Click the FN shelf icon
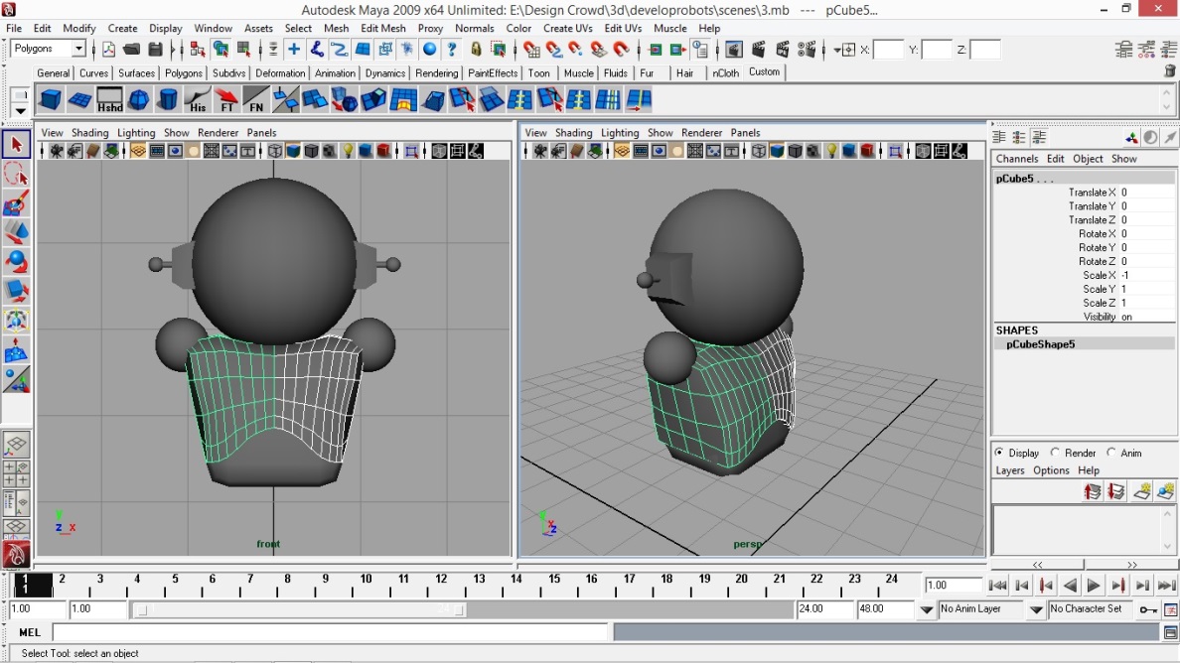 pyautogui.click(x=256, y=100)
